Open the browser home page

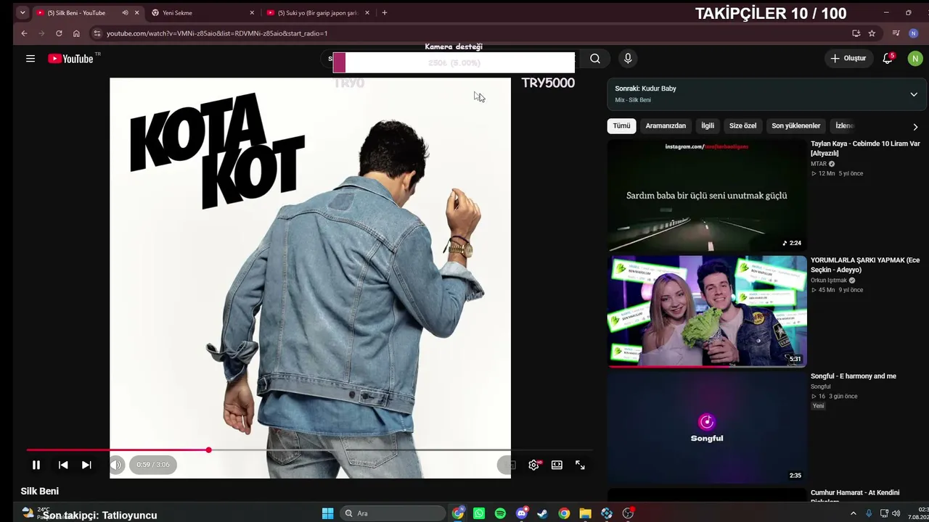(76, 33)
